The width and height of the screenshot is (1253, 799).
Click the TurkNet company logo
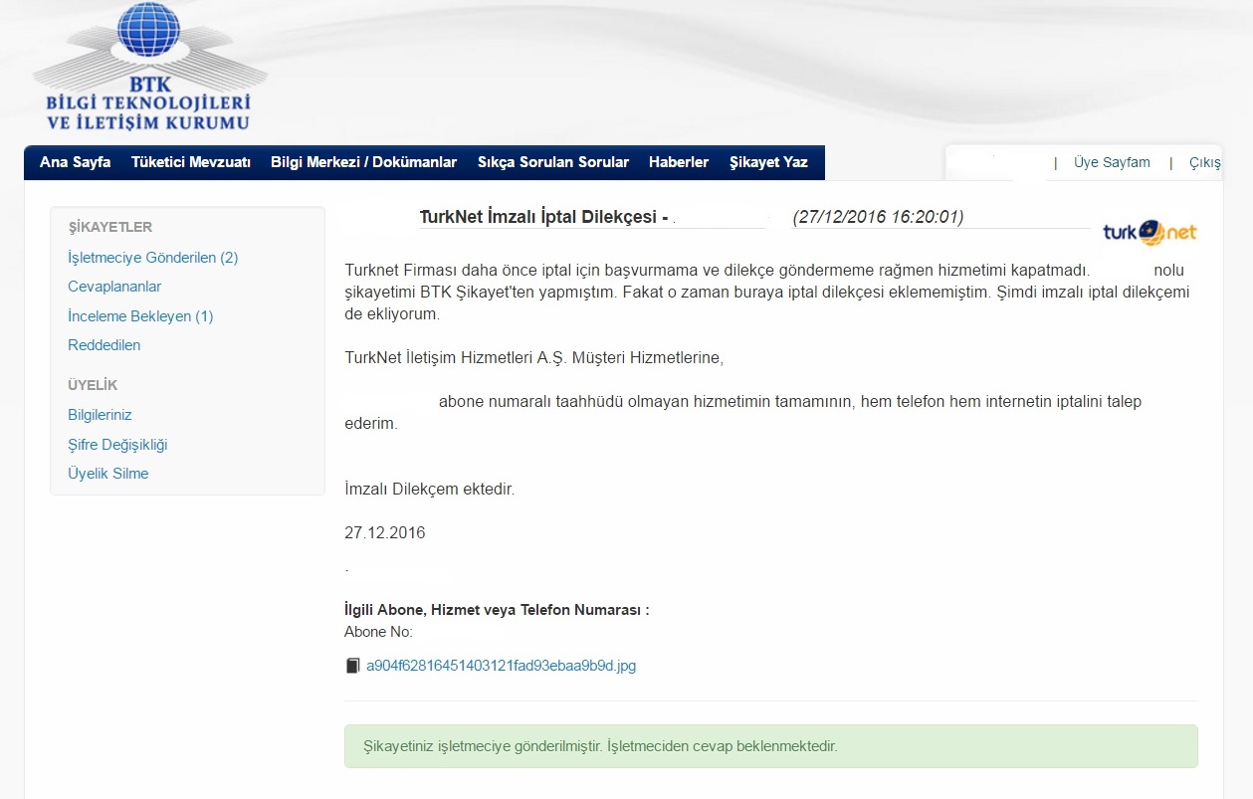pos(1149,233)
